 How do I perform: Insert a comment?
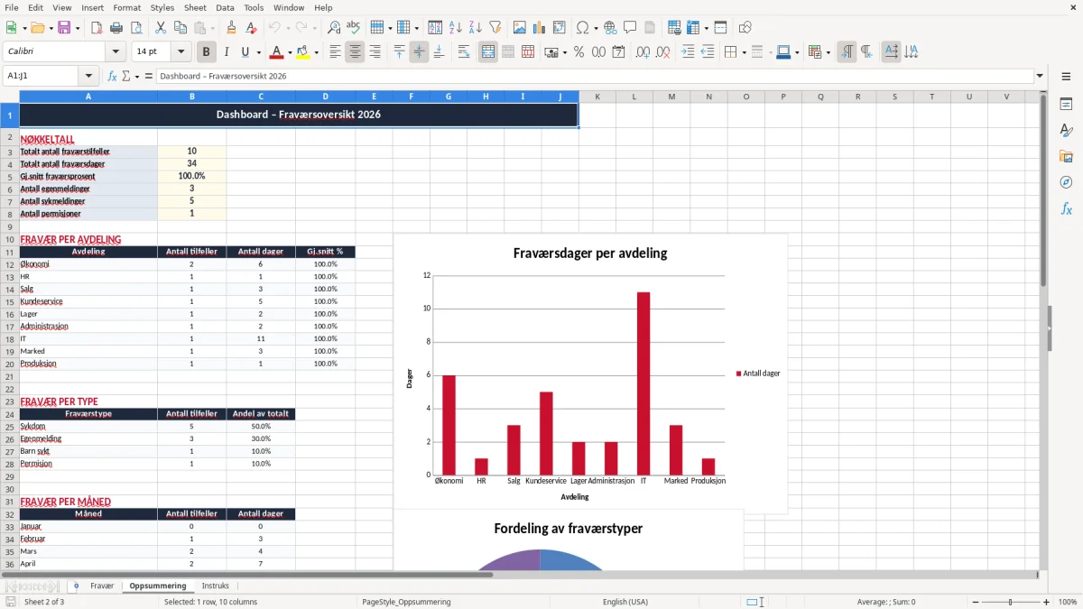630,28
